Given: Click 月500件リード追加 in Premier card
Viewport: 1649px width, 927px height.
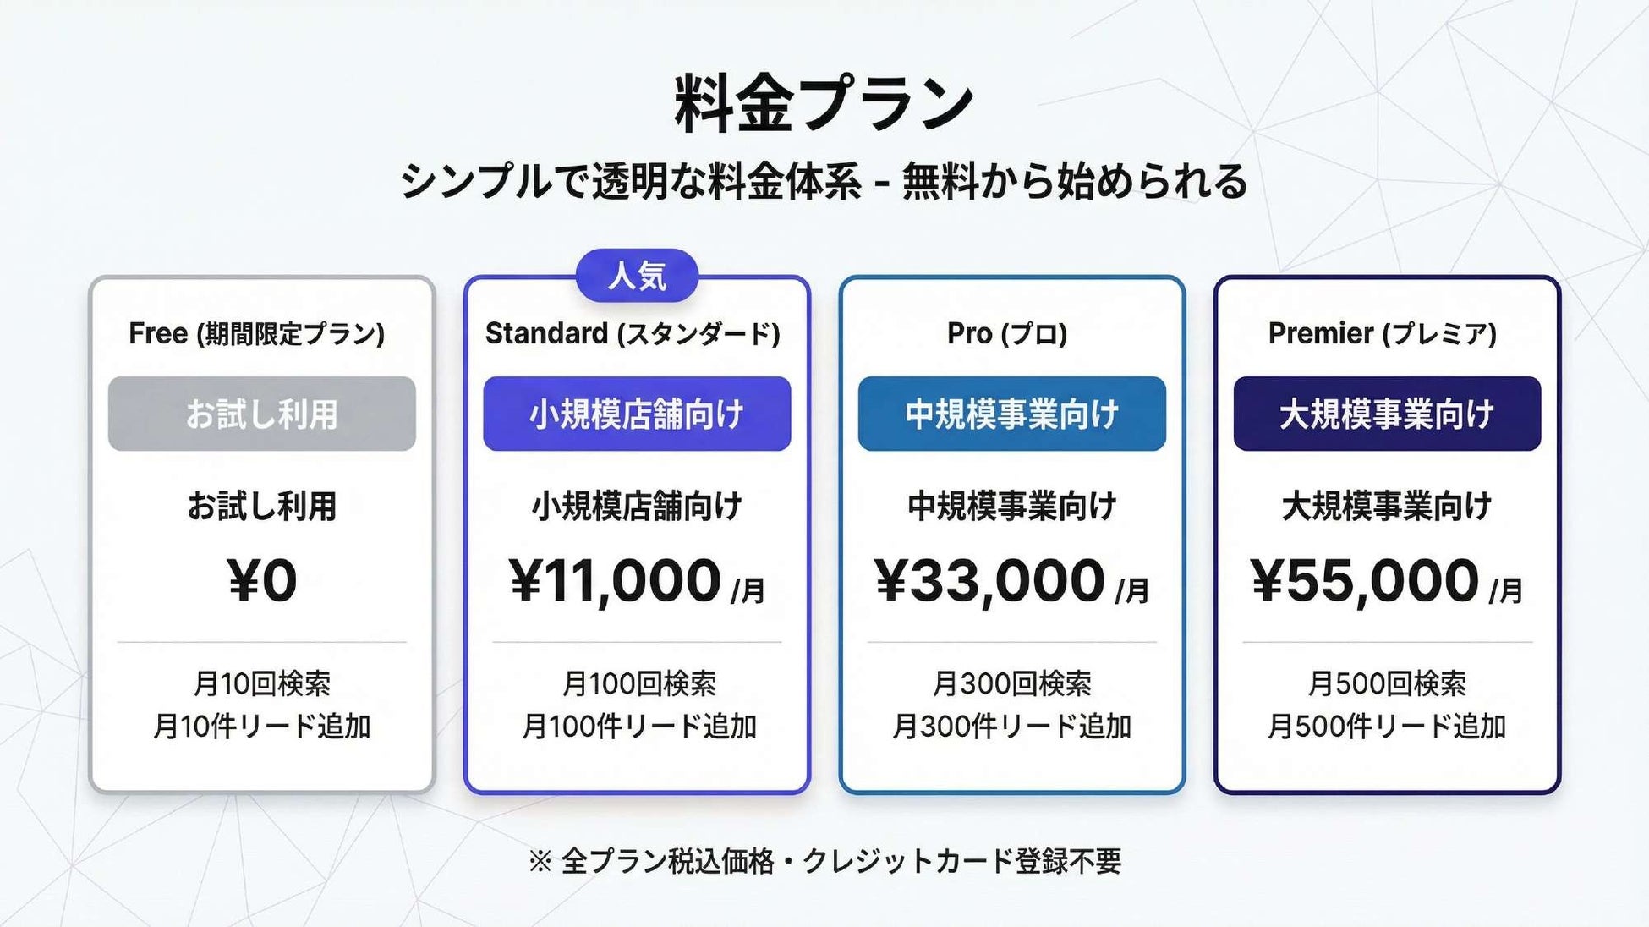Looking at the screenshot, I should 1387,727.
